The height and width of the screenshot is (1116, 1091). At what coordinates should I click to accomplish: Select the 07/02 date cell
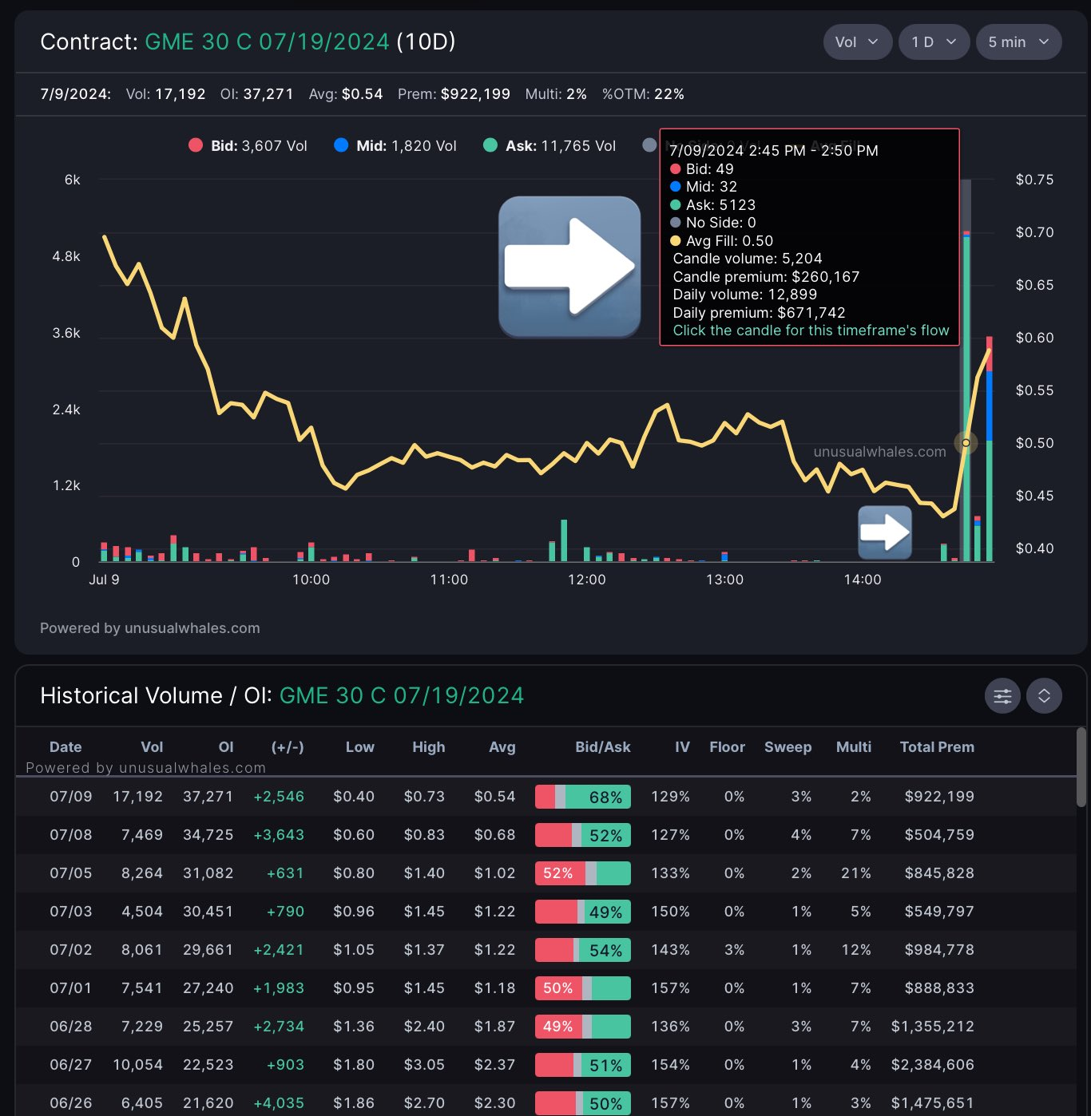tap(71, 950)
